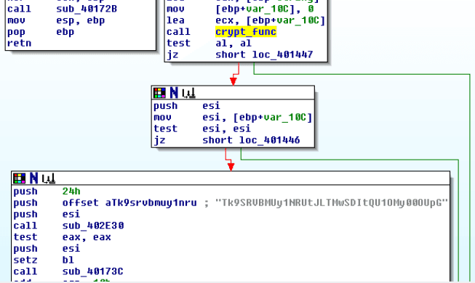Viewport: 475px width, 283px height.
Task: Click the 'pop ebp' instruction
Action: coord(41,32)
